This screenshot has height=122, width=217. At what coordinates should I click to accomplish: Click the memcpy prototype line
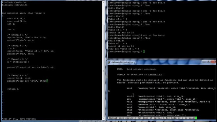click(x=168, y=102)
